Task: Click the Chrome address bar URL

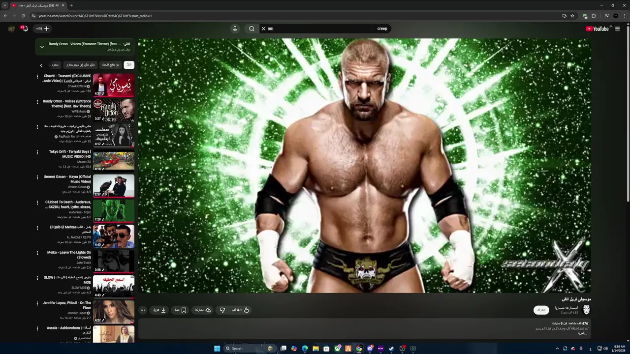Action: pos(95,16)
